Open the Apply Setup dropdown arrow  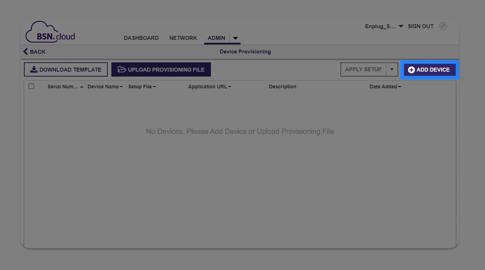click(391, 69)
